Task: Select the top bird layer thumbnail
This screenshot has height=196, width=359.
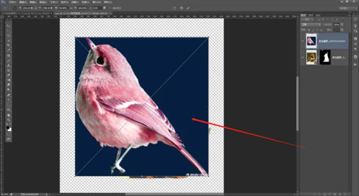Action: pos(311,41)
